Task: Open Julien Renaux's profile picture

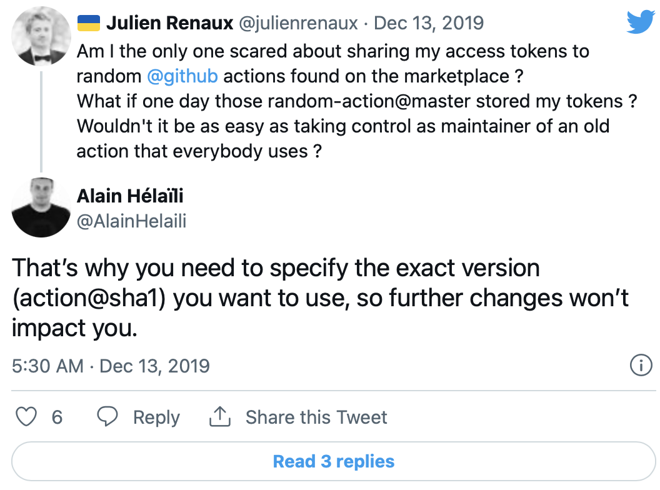Action: pyautogui.click(x=41, y=39)
